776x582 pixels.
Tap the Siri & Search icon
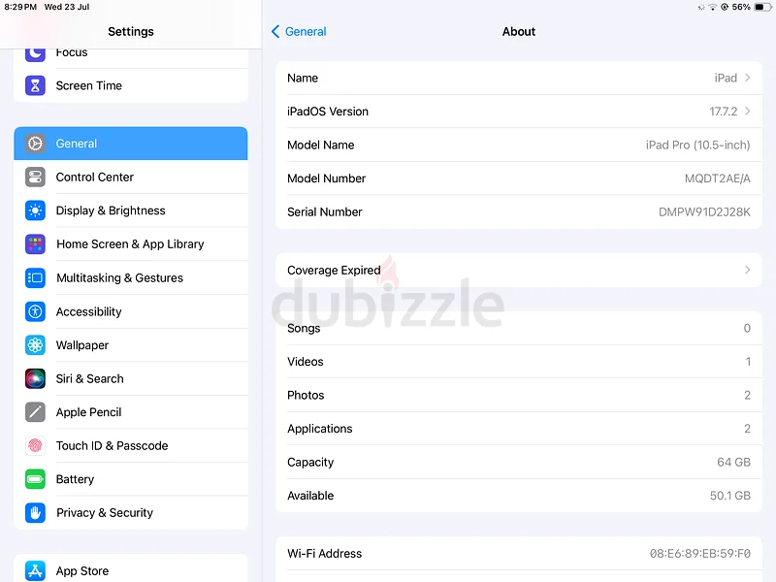tap(35, 378)
